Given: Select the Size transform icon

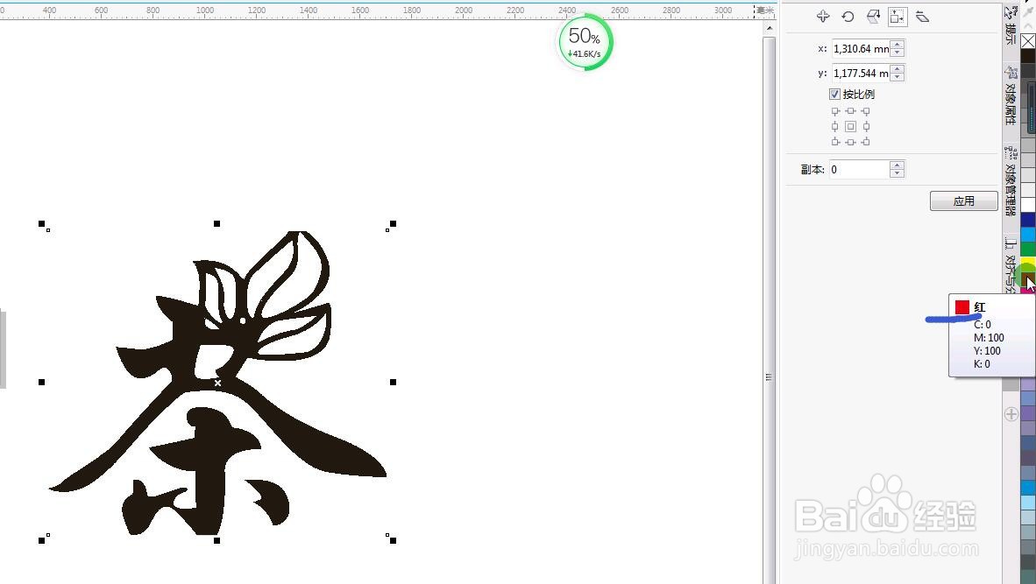Looking at the screenshot, I should coord(898,18).
